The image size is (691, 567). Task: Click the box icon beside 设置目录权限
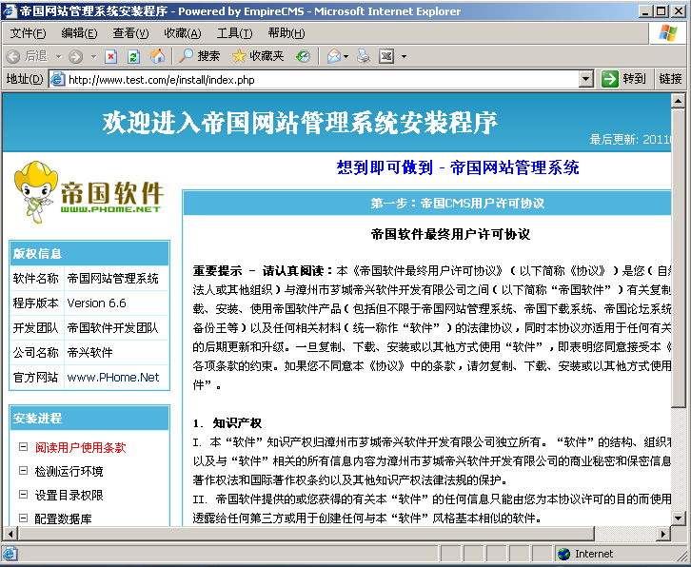(x=24, y=495)
